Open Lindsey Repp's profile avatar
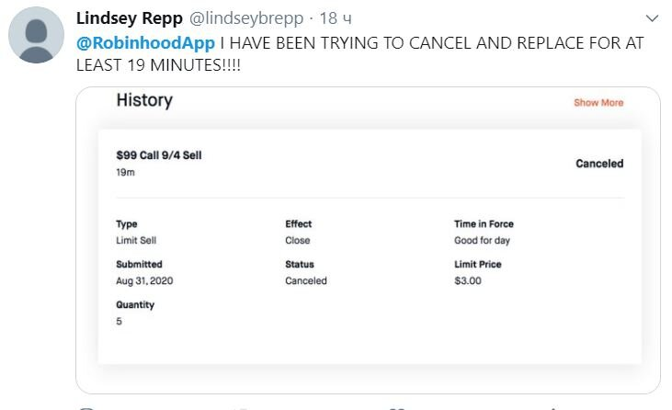672x410 pixels. point(37,35)
